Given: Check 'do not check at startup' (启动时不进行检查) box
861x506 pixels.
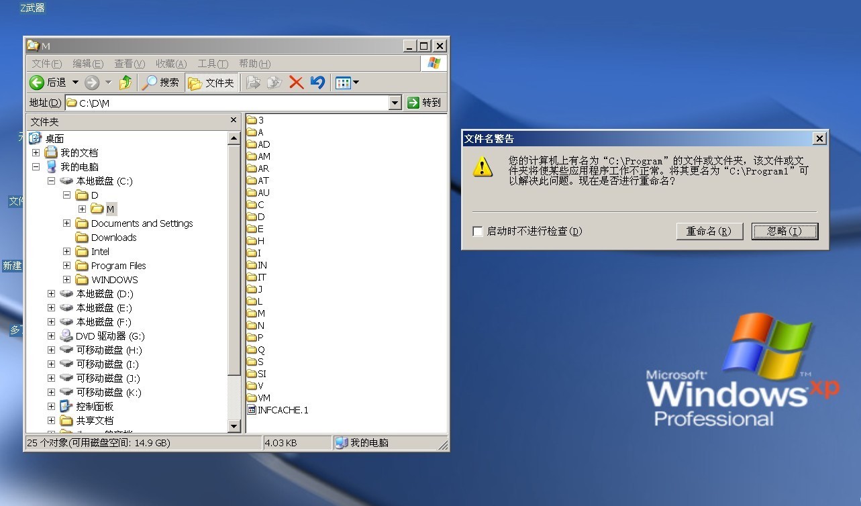Looking at the screenshot, I should 478,232.
